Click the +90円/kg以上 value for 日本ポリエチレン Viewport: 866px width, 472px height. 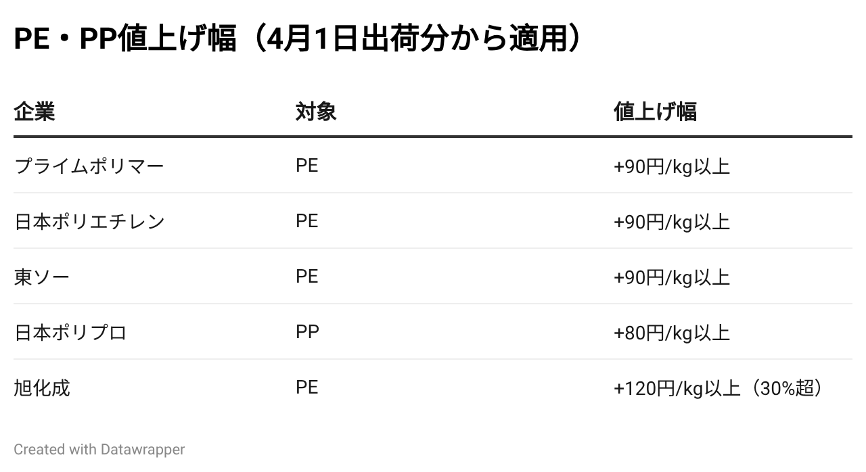click(x=672, y=222)
